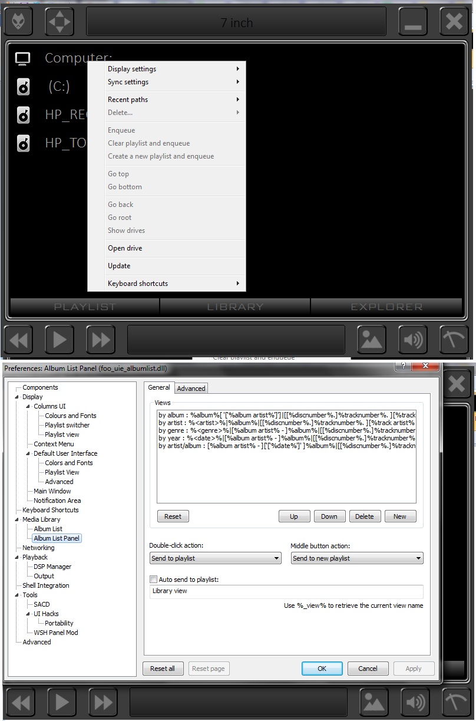The height and width of the screenshot is (721, 476).
Task: Click the four-arrow move icon
Action: coord(59,22)
